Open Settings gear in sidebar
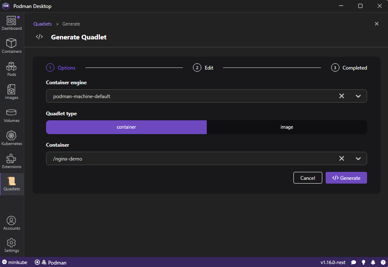This screenshot has width=388, height=267. [x=12, y=245]
